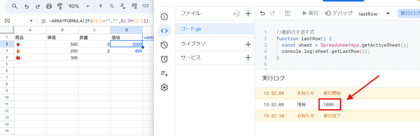Image resolution: width=420 pixels, height=136 pixels.
Task: Open the search menus magnifier icon
Action: tap(15, 6)
